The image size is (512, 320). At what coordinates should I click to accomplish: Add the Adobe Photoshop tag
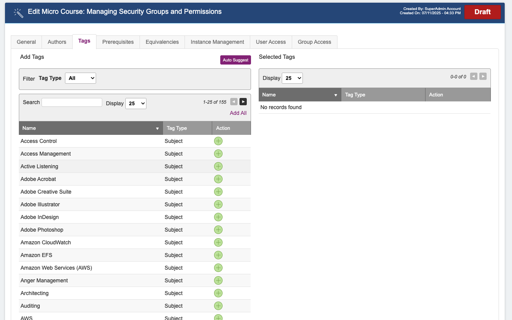tap(218, 230)
